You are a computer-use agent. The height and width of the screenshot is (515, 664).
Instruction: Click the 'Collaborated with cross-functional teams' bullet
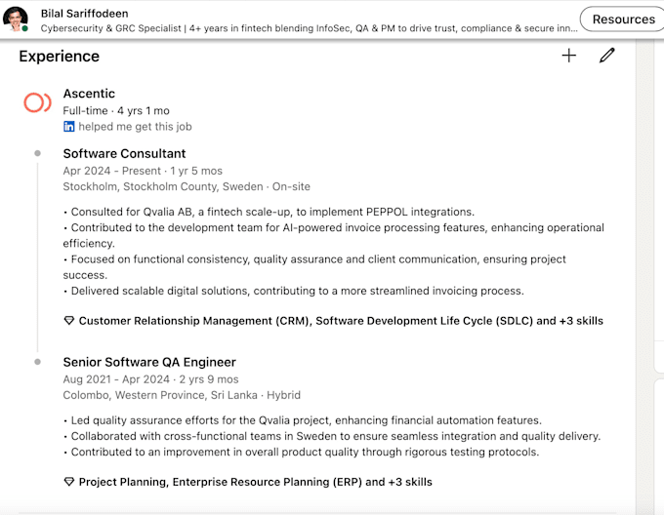click(332, 436)
